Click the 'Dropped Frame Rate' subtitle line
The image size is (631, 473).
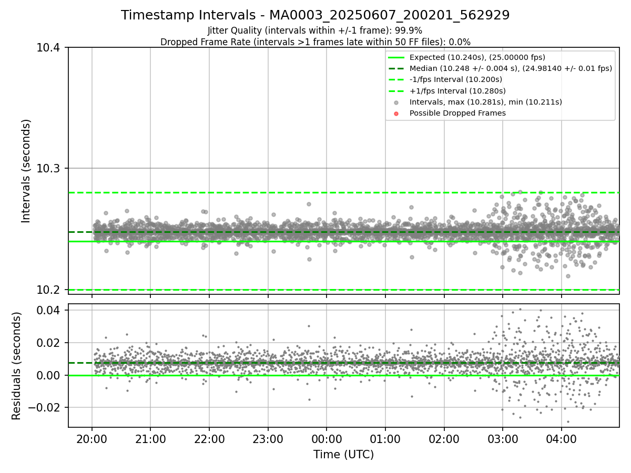(315, 42)
